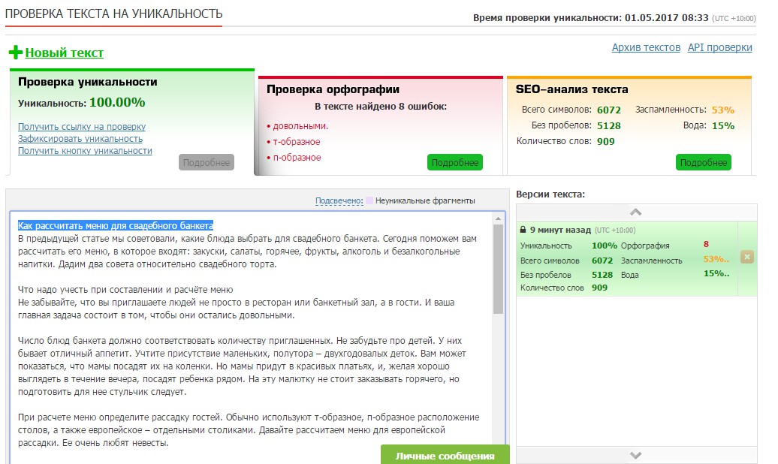Click 'Получить ссылку на проверку'
778x464 pixels.
[x=82, y=127]
